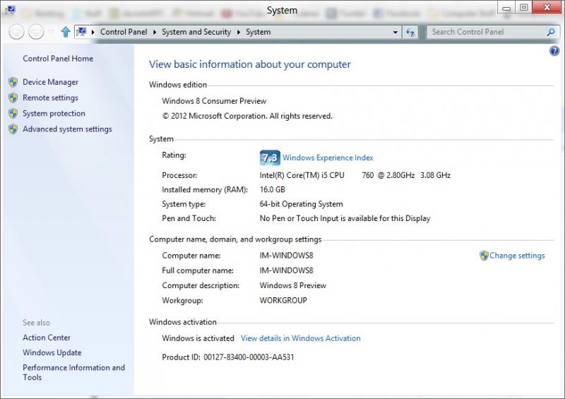
Task: Open Action Center link
Action: [47, 338]
